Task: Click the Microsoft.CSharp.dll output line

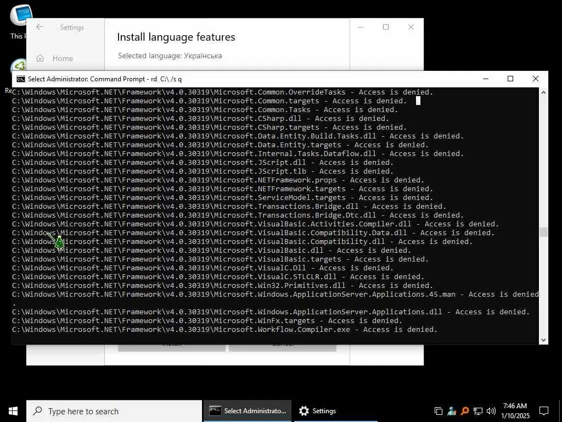Action: (x=200, y=119)
